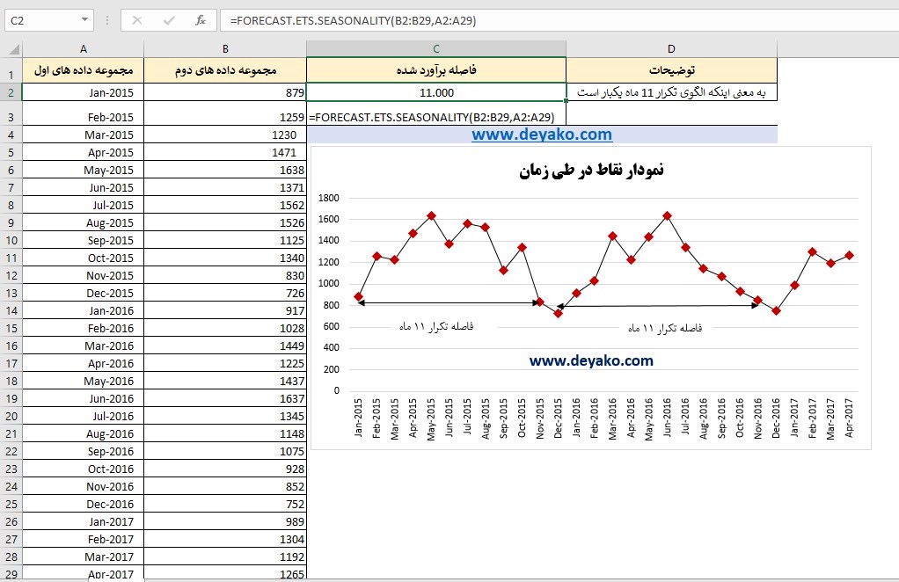
Task: Select row 2 header
Action: click(x=11, y=92)
